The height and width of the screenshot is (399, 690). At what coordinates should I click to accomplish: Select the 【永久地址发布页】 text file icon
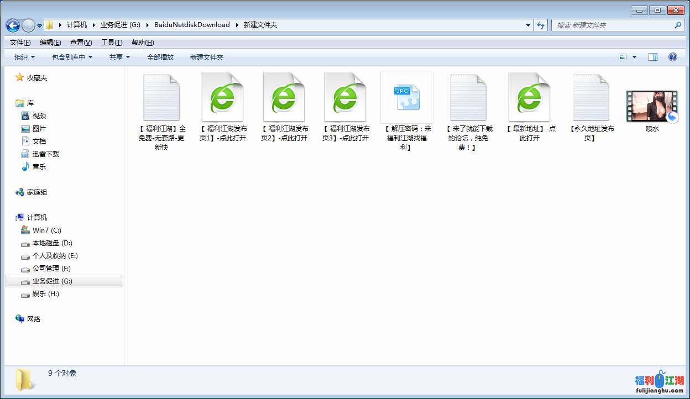(x=590, y=97)
